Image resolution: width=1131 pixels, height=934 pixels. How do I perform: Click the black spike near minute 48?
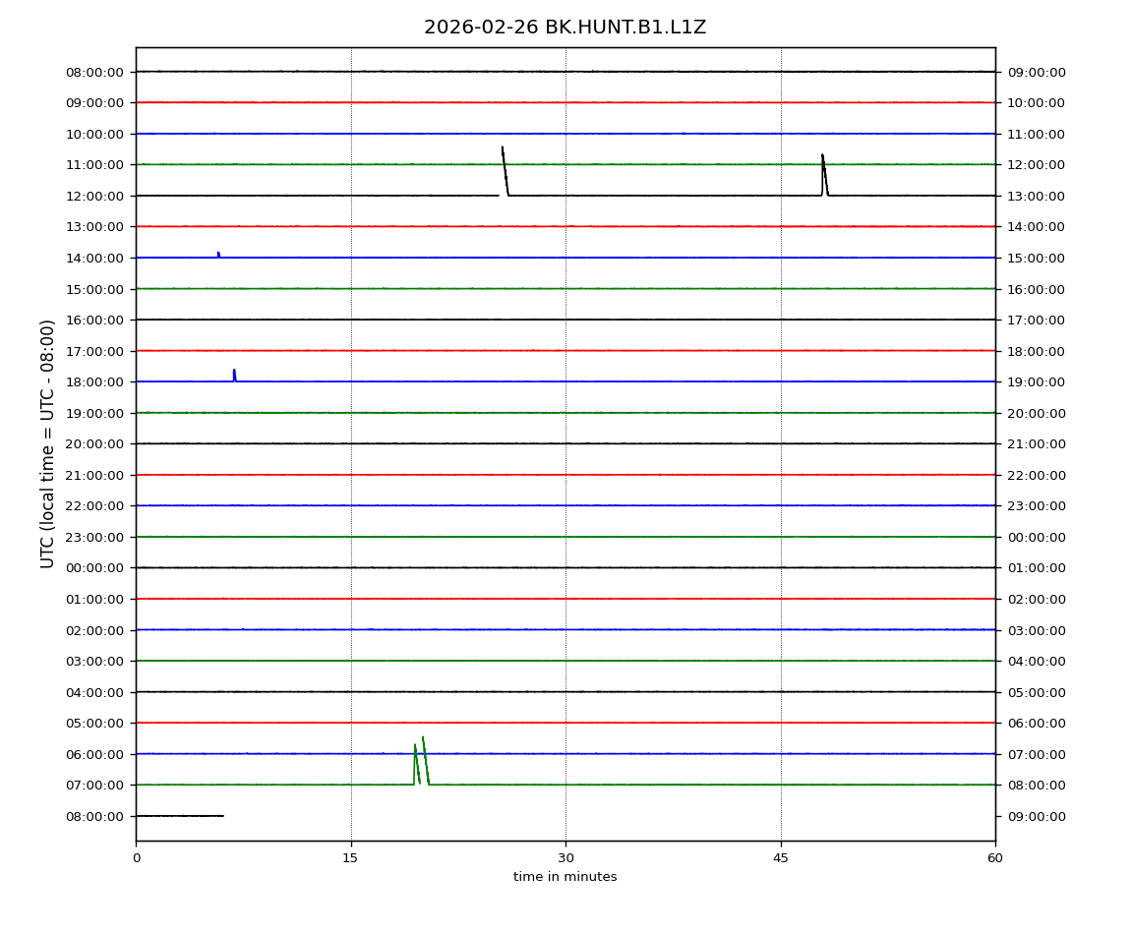(824, 174)
